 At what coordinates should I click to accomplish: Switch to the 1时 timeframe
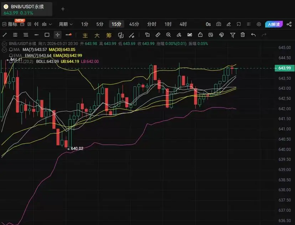[168, 24]
